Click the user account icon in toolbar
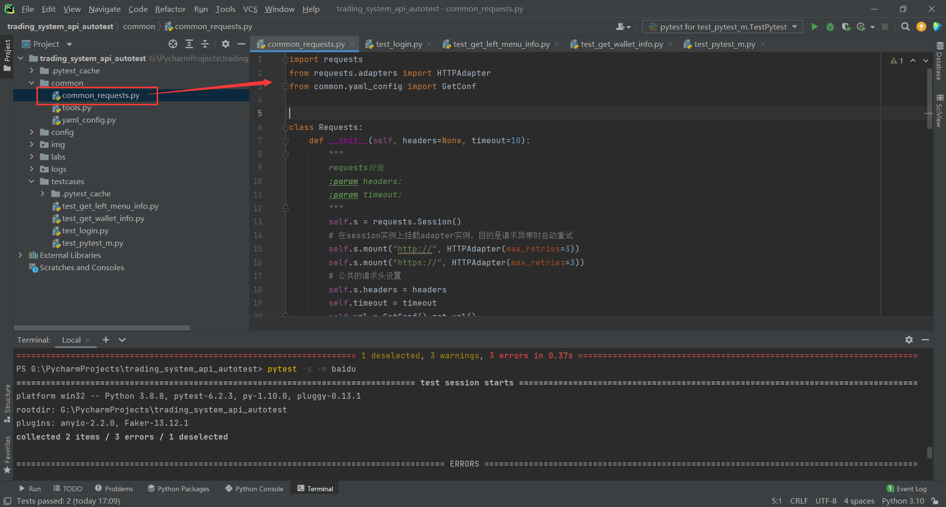Screen dimensions: 946x507 623,27
